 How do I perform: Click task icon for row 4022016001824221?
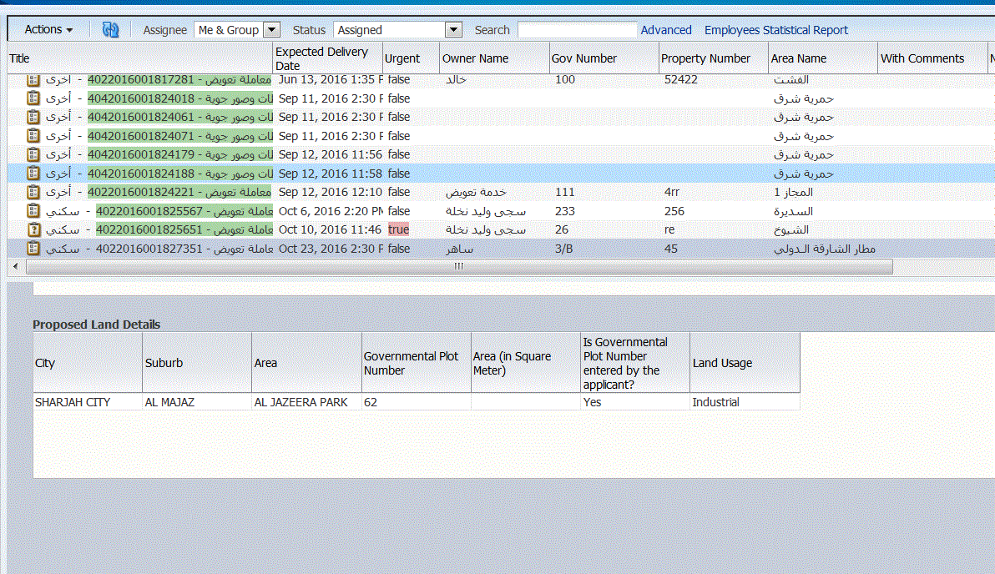[33, 192]
